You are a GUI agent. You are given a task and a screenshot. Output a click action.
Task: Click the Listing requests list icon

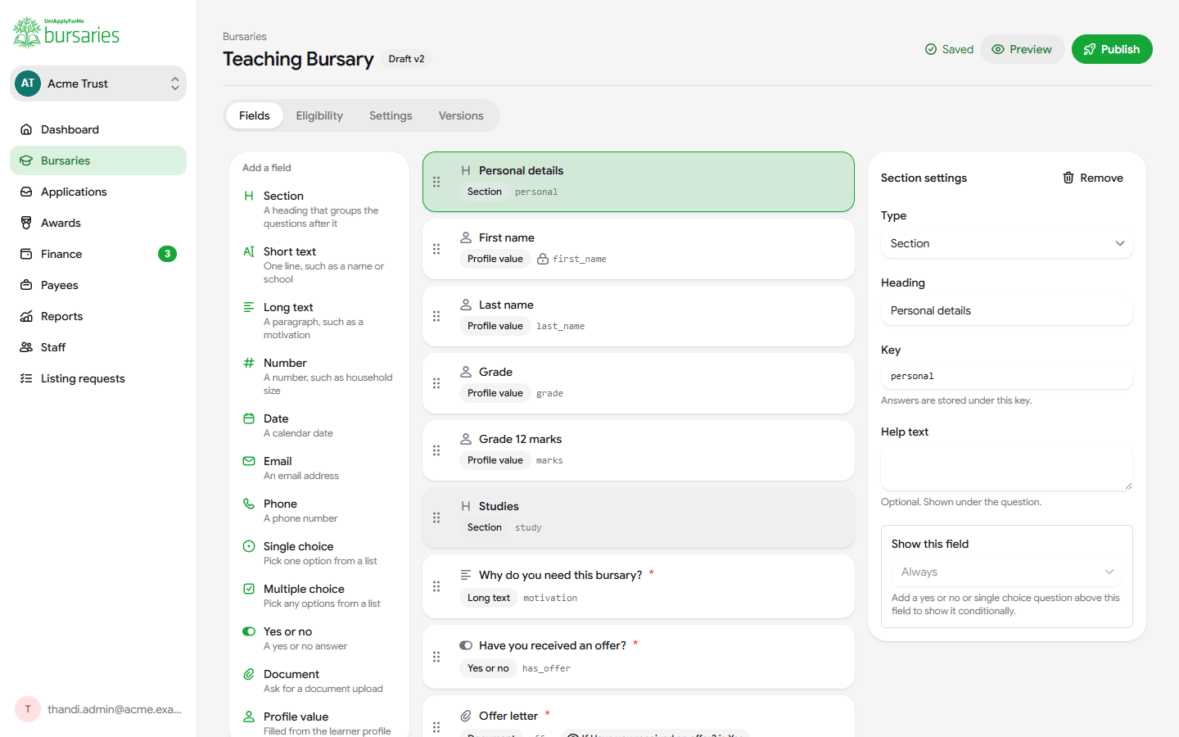tap(26, 378)
